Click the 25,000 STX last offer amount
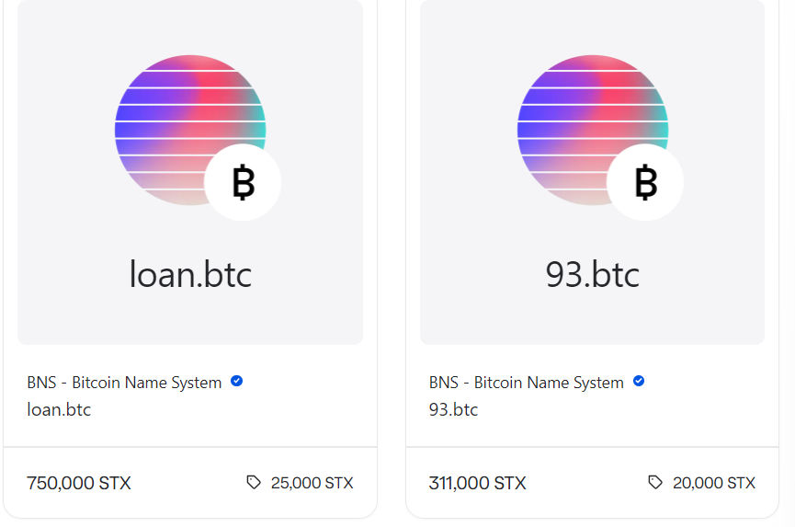The image size is (795, 527). click(312, 483)
